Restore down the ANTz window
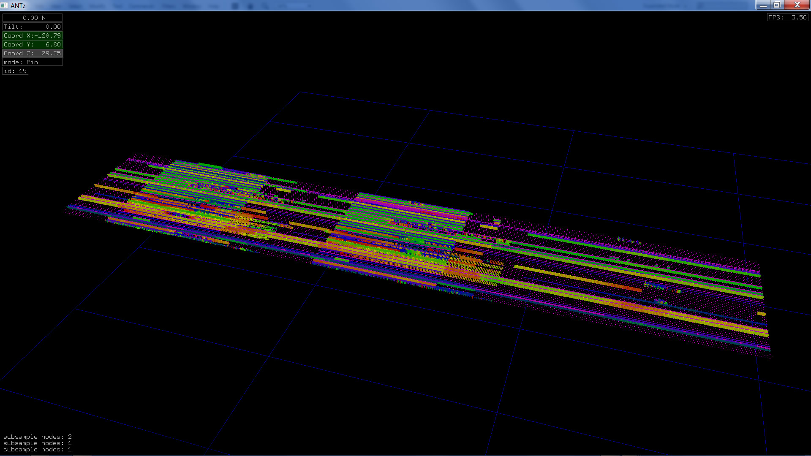 pyautogui.click(x=777, y=5)
